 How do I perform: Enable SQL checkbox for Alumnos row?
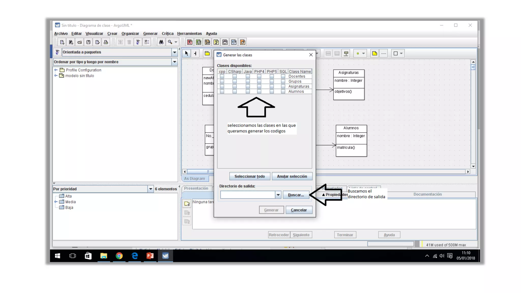tap(283, 92)
